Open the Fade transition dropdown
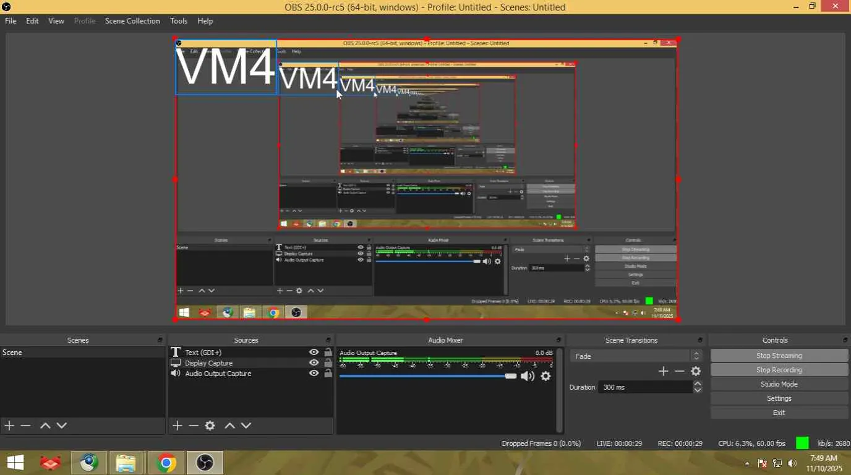Screen dimensions: 851x475 [636, 356]
